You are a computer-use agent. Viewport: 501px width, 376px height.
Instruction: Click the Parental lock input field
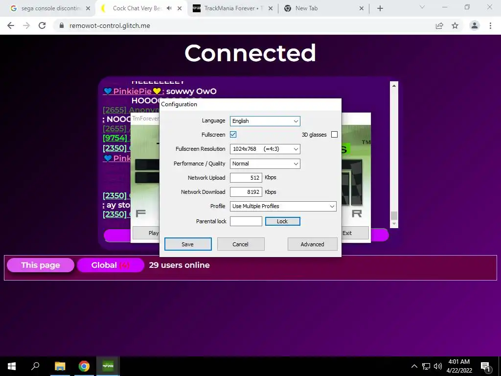[246, 221]
